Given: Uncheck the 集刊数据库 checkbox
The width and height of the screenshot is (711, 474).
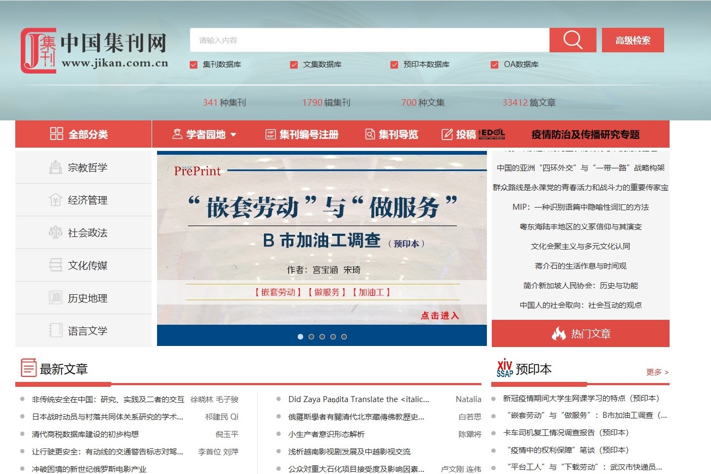Looking at the screenshot, I should [194, 65].
